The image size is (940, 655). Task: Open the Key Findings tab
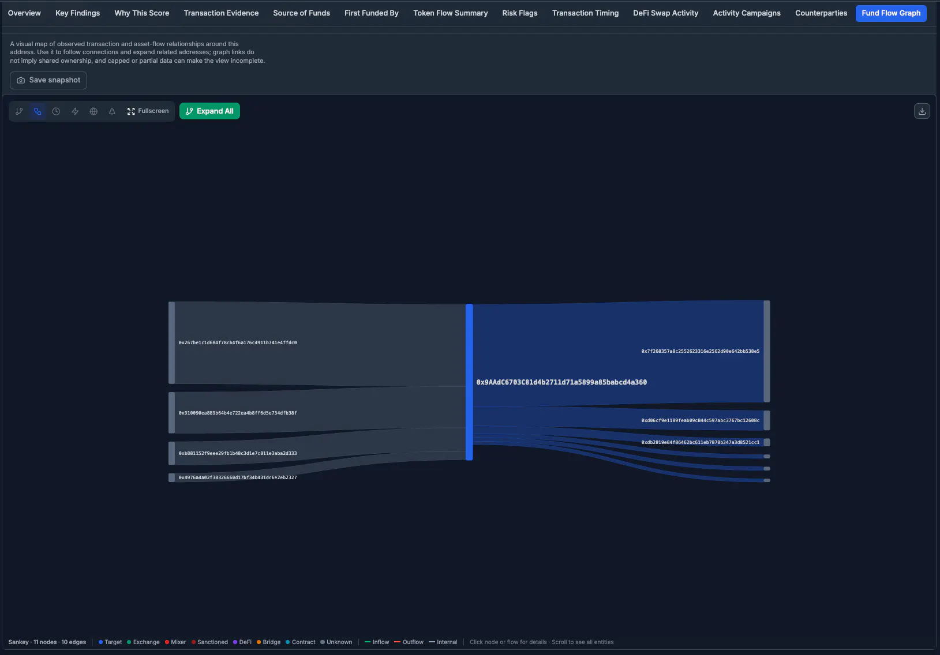click(x=77, y=13)
